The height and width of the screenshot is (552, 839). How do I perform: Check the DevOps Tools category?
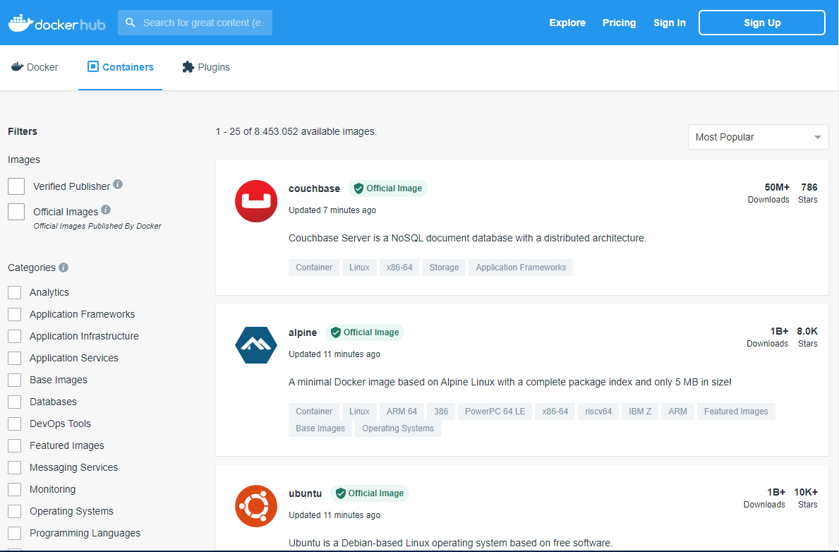[x=14, y=424]
